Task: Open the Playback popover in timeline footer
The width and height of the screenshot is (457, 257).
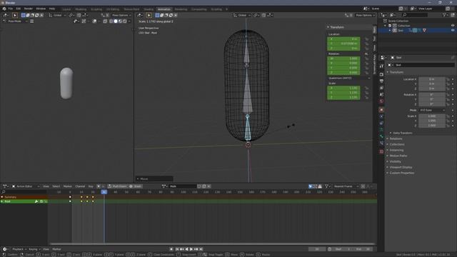Action: coord(19,249)
